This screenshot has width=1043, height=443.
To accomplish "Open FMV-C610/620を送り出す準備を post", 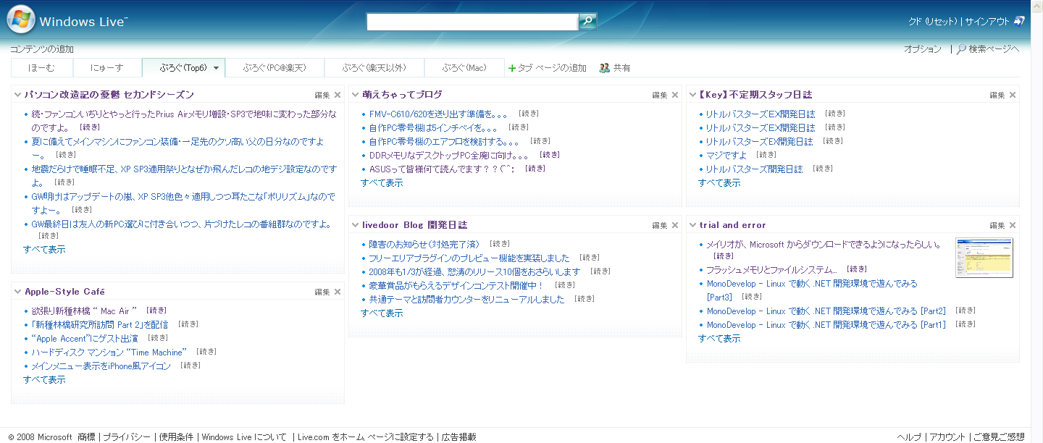I will click(439, 114).
